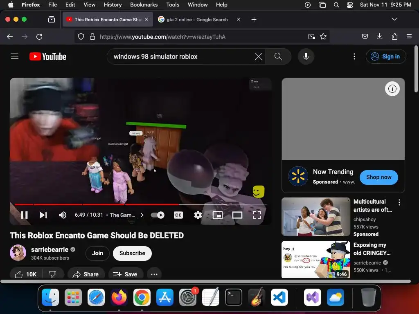Open options for Multicultural artists video
Screen dimensions: 419x314
point(399,202)
